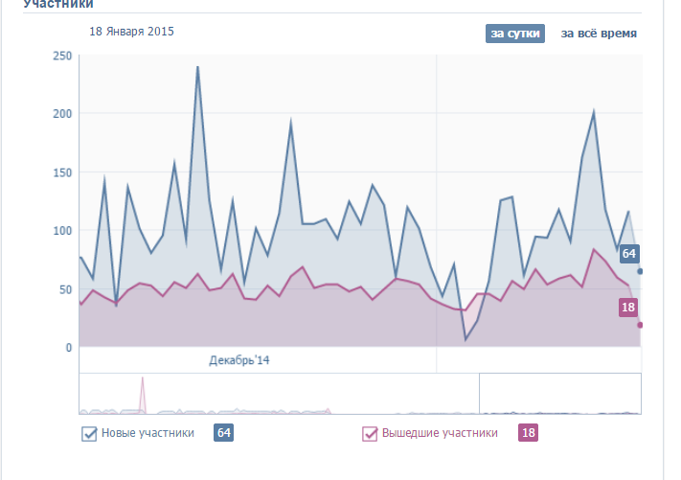Uncheck the 'Вышедшие участники' checkbox
This screenshot has height=480, width=681.
[370, 433]
